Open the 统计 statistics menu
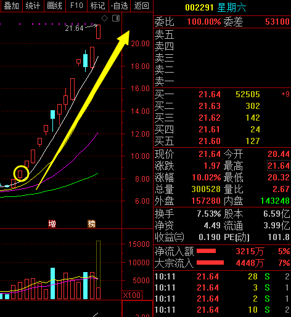 [x=33, y=6]
